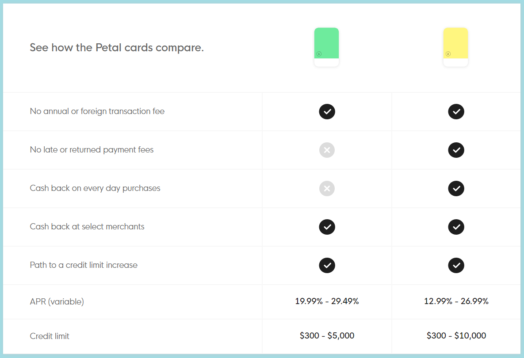Click the $300 - $10,000 credit limit
The height and width of the screenshot is (358, 524).
coord(456,336)
